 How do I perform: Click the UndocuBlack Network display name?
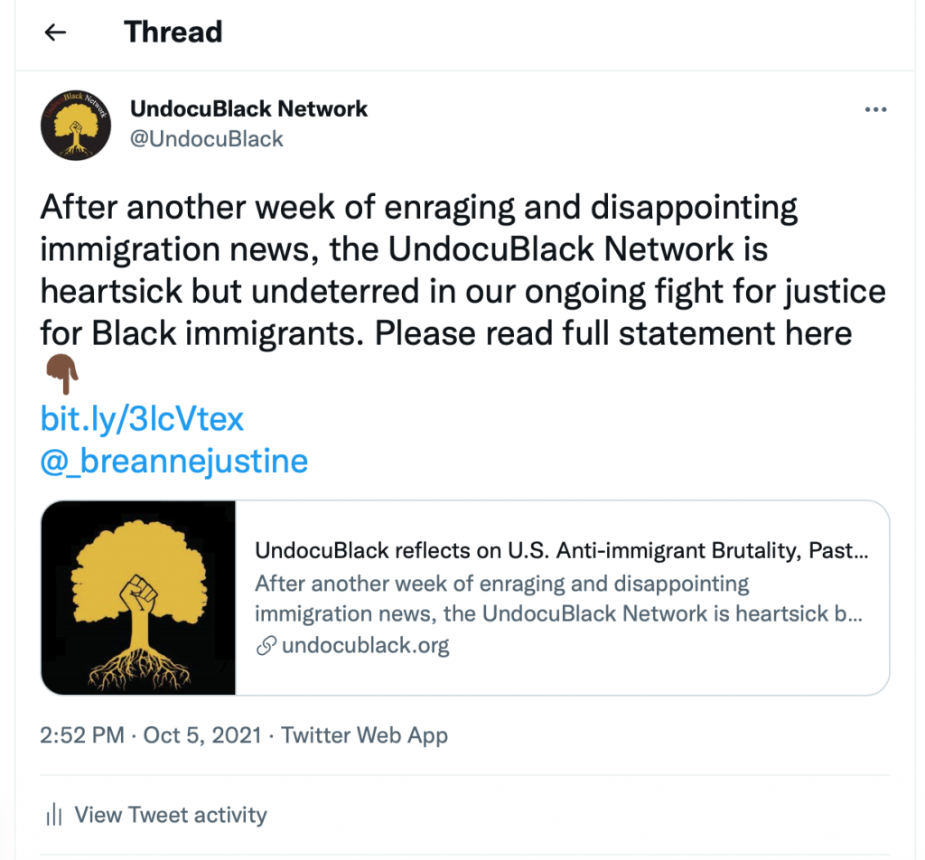pos(248,109)
